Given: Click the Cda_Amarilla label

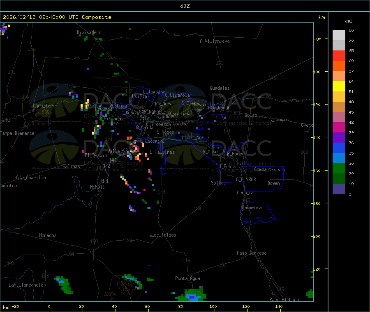Looking at the screenshot, I should point(31,178).
